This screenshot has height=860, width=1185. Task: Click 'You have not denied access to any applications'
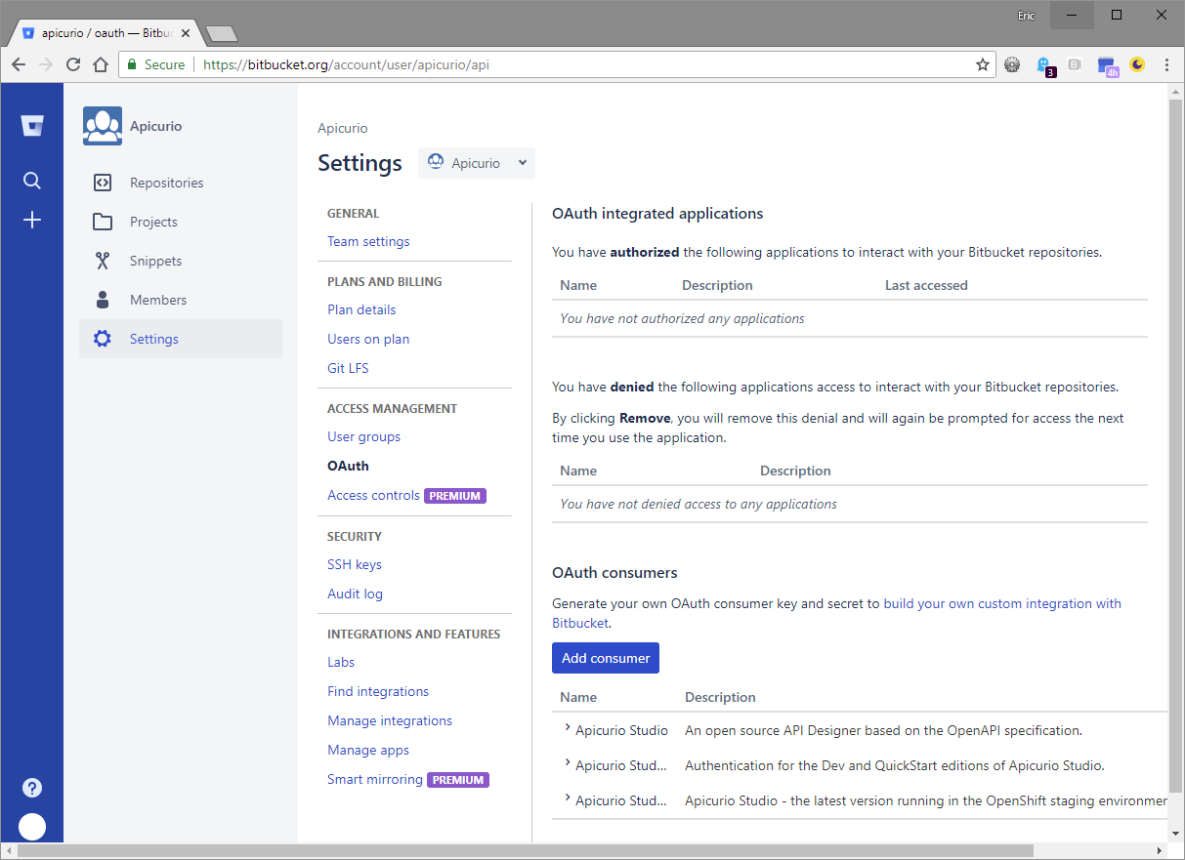[x=698, y=504]
